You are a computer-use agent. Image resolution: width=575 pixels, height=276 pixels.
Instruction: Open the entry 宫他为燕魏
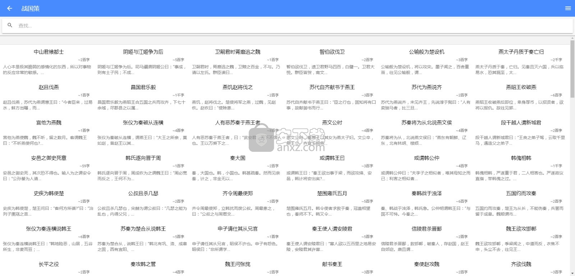[x=49, y=123]
